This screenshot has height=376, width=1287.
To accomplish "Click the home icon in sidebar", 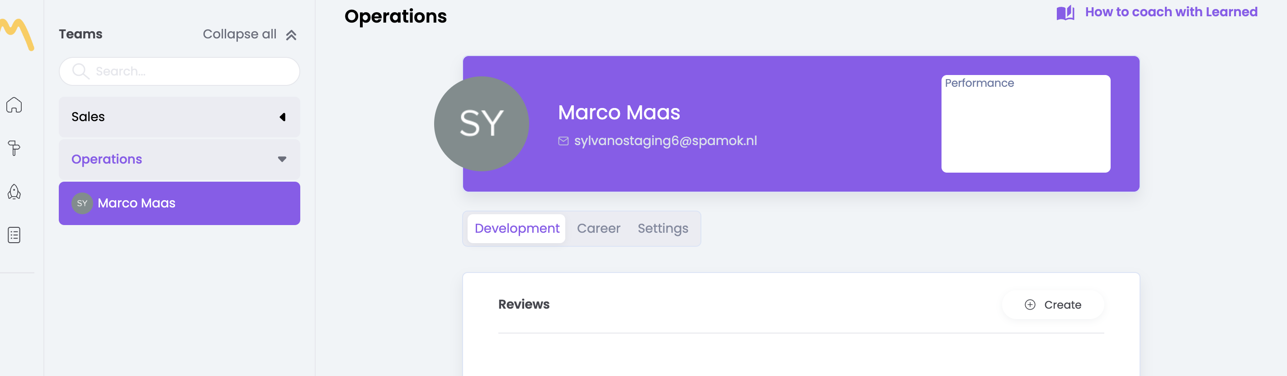I will pos(14,105).
